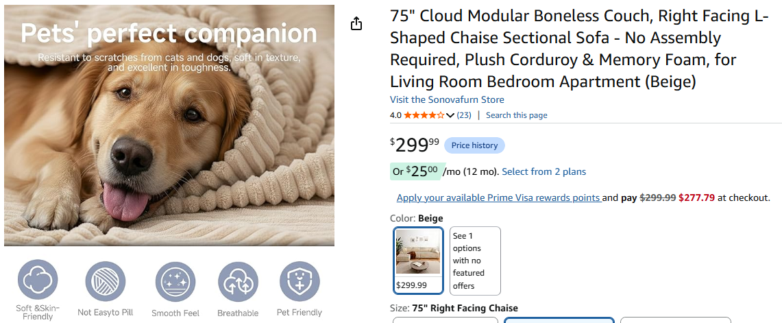Select the Beige color swatch
782x323 pixels.
point(418,261)
